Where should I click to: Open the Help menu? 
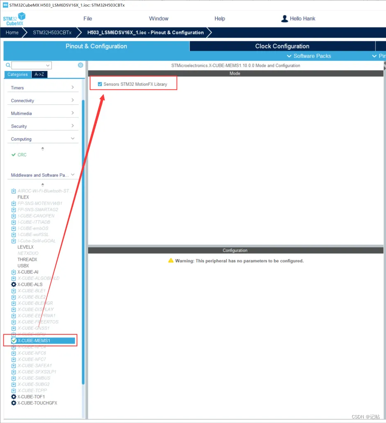coord(220,19)
